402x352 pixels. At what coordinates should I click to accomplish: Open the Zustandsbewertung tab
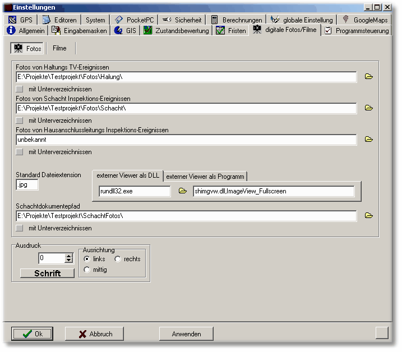tap(176, 31)
